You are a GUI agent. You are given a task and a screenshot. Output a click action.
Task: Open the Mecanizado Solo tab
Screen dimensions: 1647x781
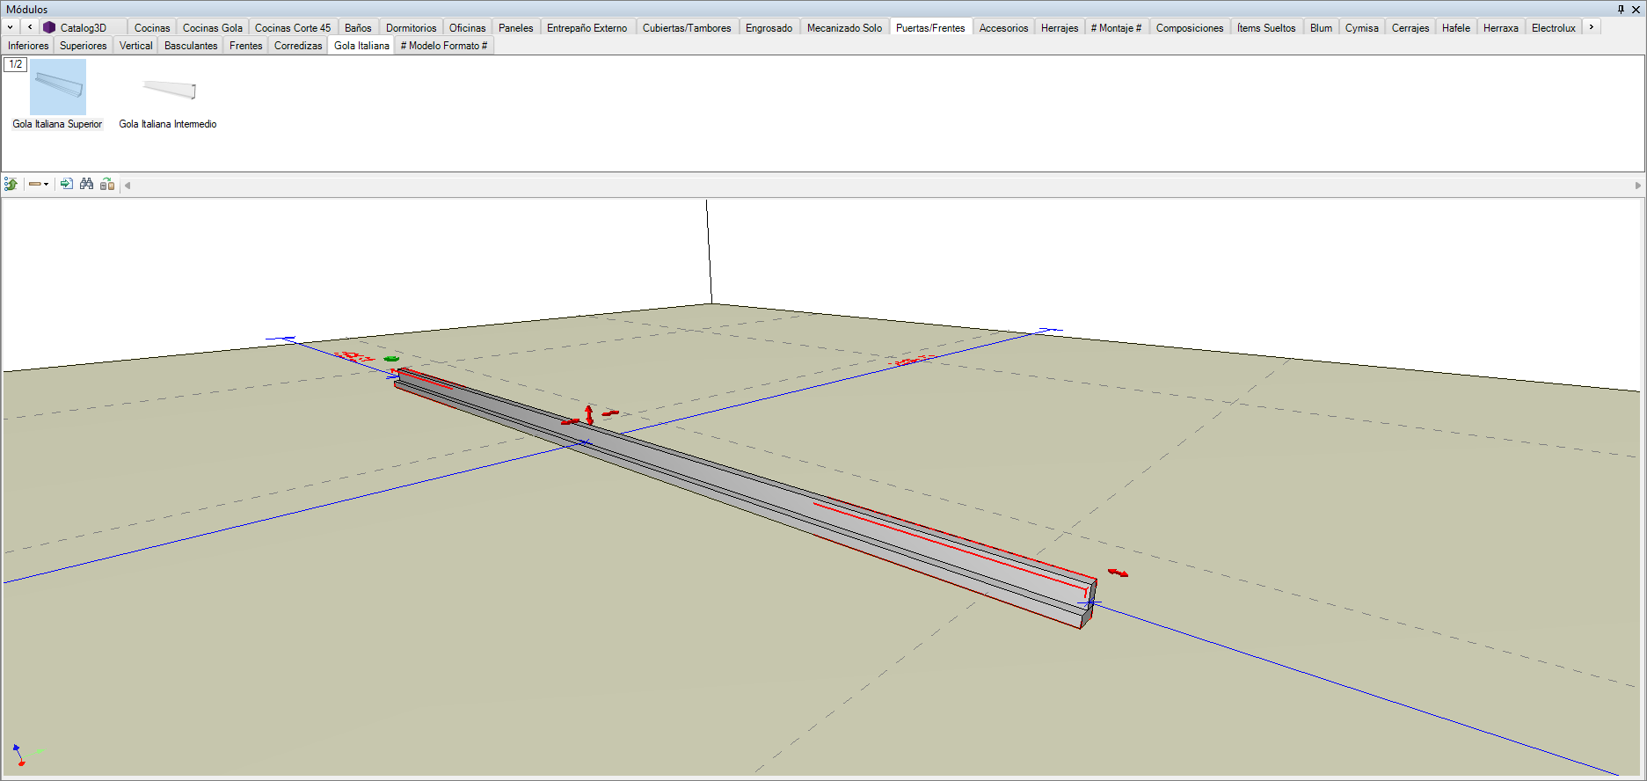coord(844,28)
